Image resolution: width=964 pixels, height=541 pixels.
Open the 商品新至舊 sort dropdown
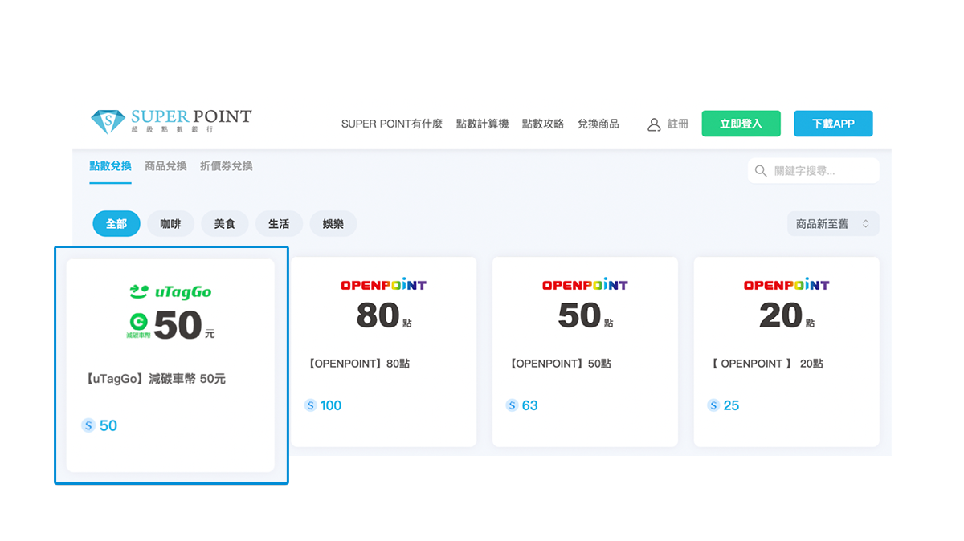(833, 224)
